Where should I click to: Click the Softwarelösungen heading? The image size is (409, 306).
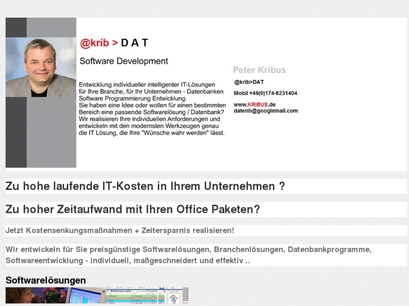tap(46, 280)
